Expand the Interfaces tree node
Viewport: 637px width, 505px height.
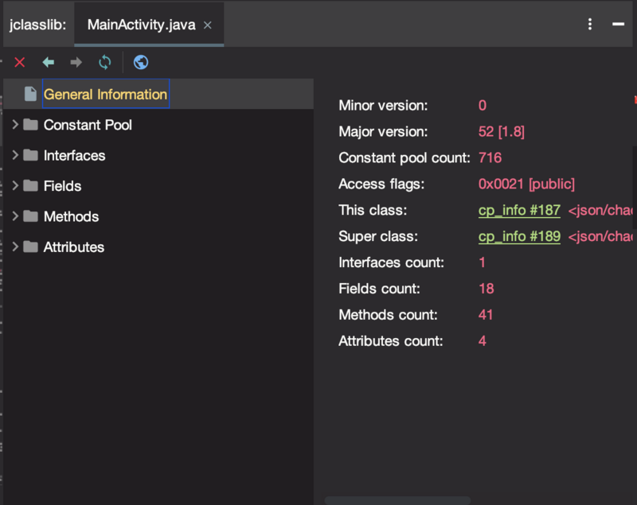pos(15,155)
